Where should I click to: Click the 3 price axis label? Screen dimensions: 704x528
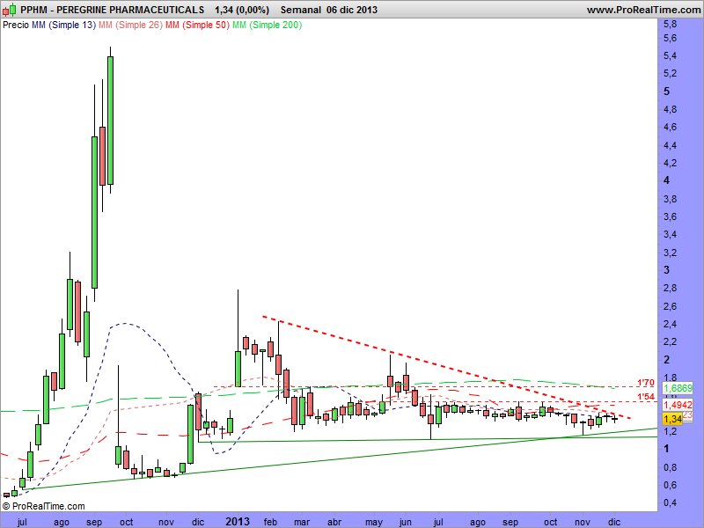tap(667, 270)
